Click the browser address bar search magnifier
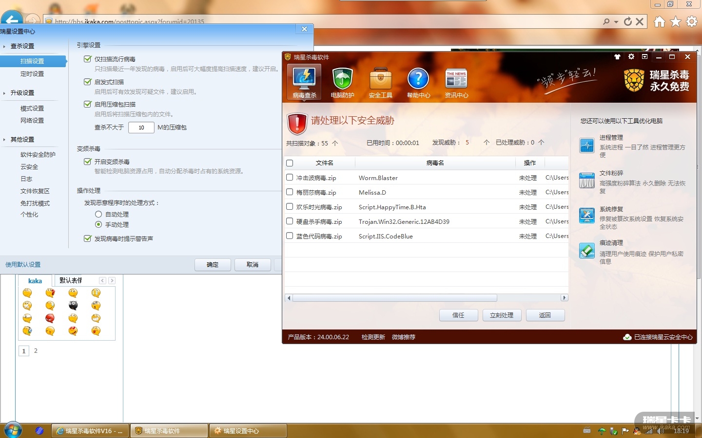The width and height of the screenshot is (702, 438). click(606, 21)
